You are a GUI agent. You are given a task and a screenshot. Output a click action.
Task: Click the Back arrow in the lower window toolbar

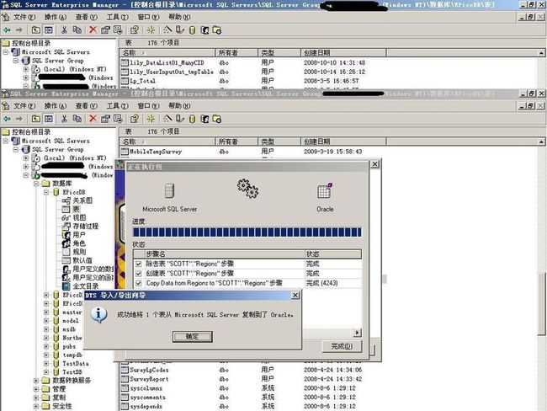tap(7, 119)
